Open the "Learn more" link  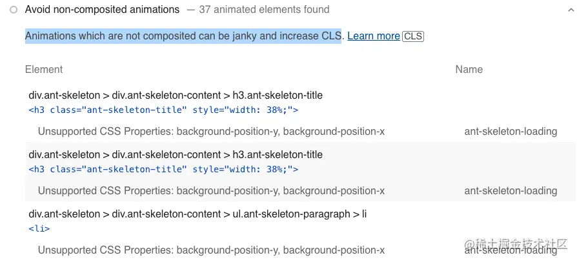(x=373, y=36)
